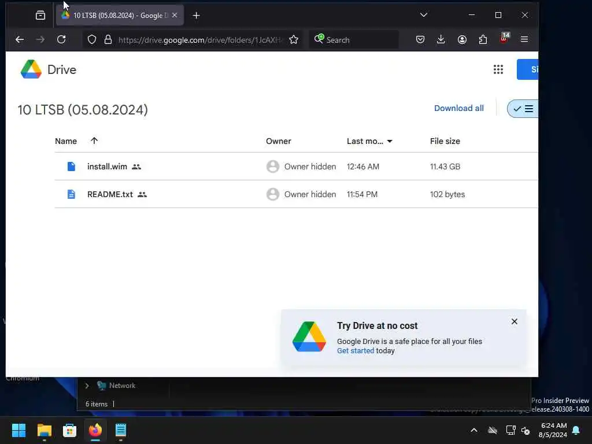Viewport: 592px width, 444px height.
Task: Select the 10 LTSB Google Drive tab
Action: click(x=120, y=16)
